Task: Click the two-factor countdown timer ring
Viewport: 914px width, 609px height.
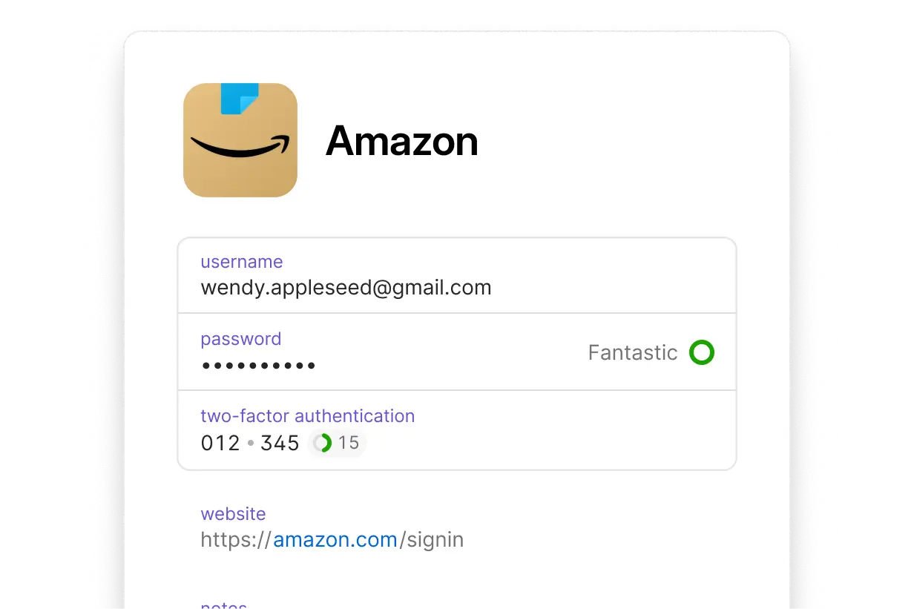Action: [322, 444]
